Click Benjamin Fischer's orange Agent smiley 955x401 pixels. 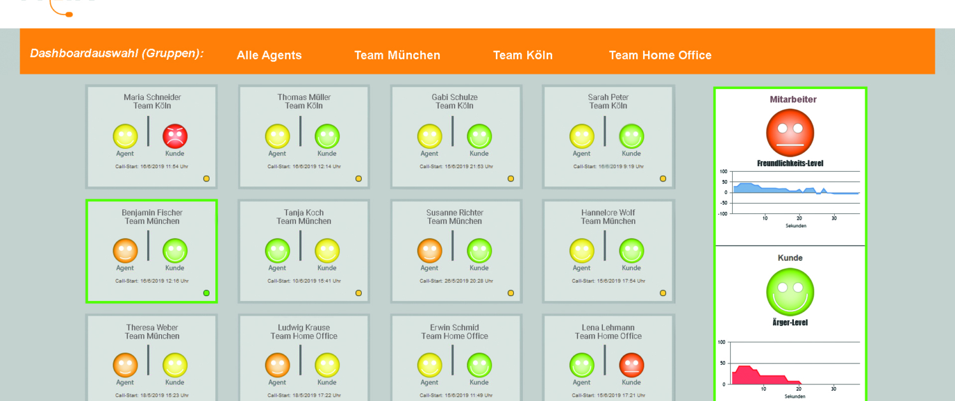(125, 251)
